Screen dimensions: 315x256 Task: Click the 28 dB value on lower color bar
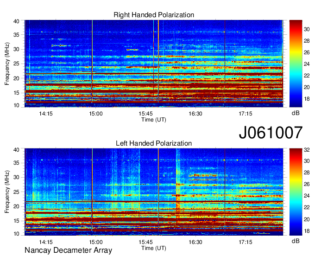click(x=307, y=173)
